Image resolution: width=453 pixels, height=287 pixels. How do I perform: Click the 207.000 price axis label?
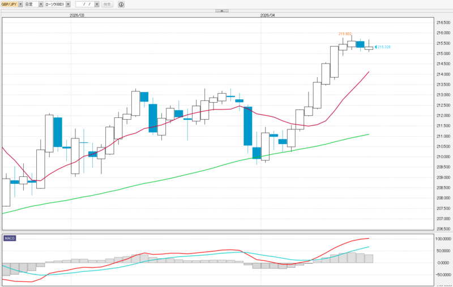click(443, 219)
